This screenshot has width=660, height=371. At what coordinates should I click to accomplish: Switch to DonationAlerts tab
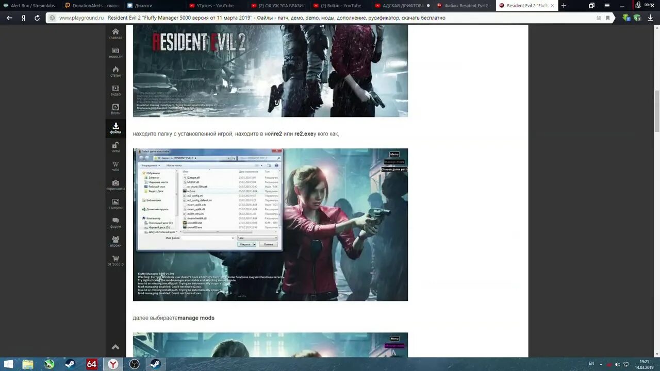pyautogui.click(x=93, y=6)
